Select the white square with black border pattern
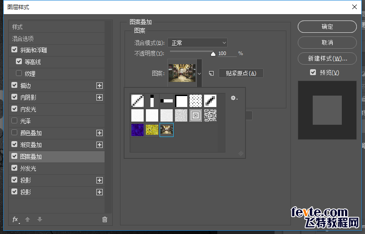The height and width of the screenshot is (234, 365). 181,101
